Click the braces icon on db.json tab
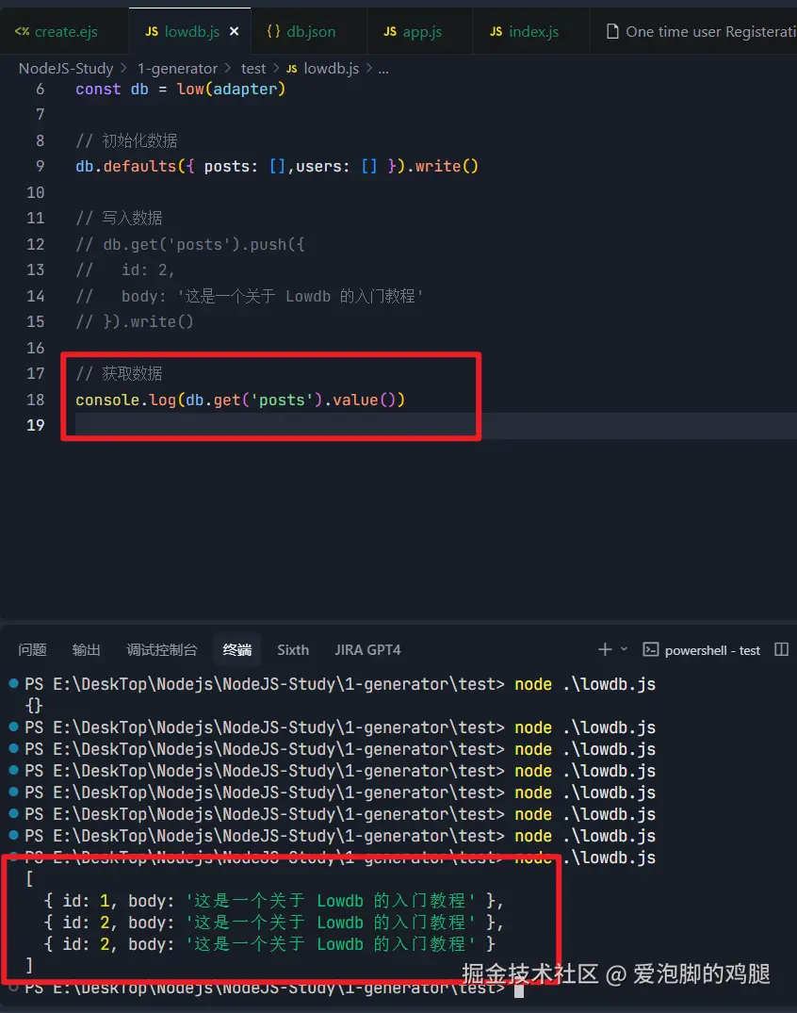797x1013 pixels. (x=274, y=31)
